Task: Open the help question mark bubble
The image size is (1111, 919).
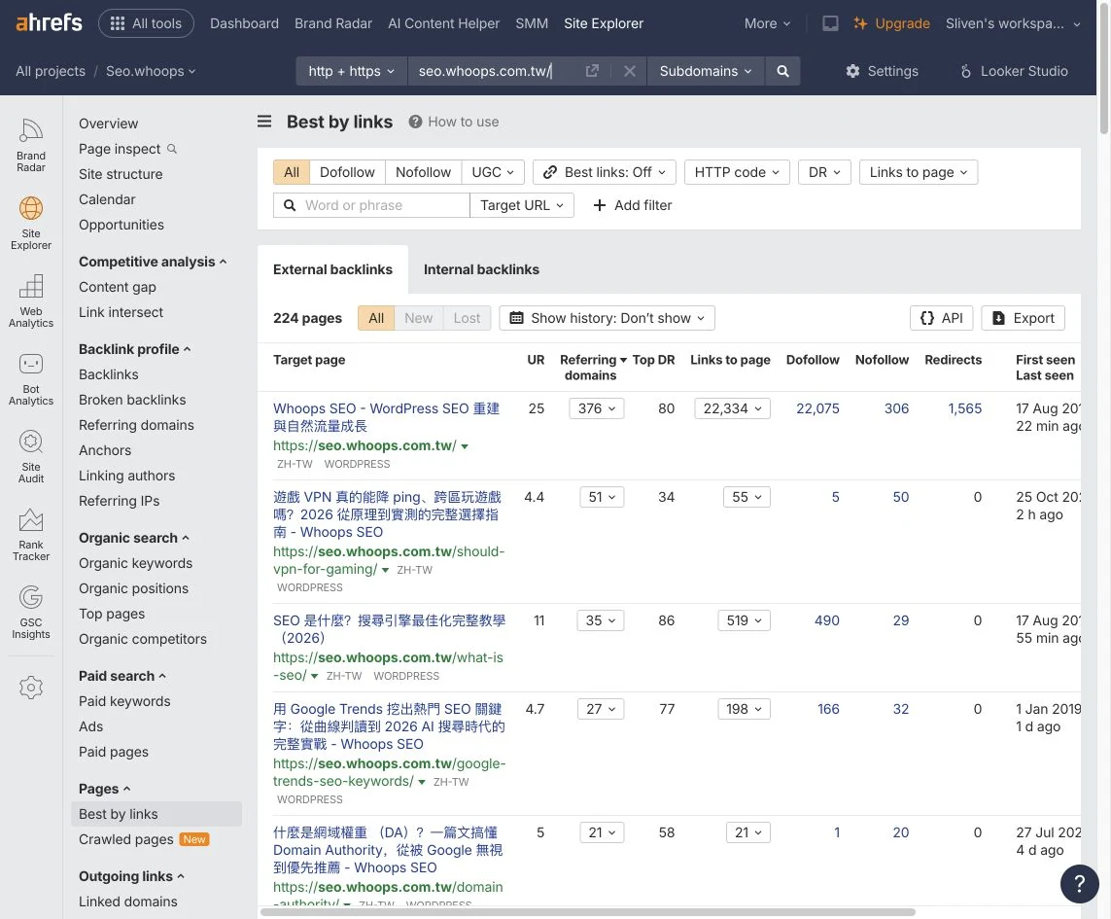Action: (x=1079, y=884)
